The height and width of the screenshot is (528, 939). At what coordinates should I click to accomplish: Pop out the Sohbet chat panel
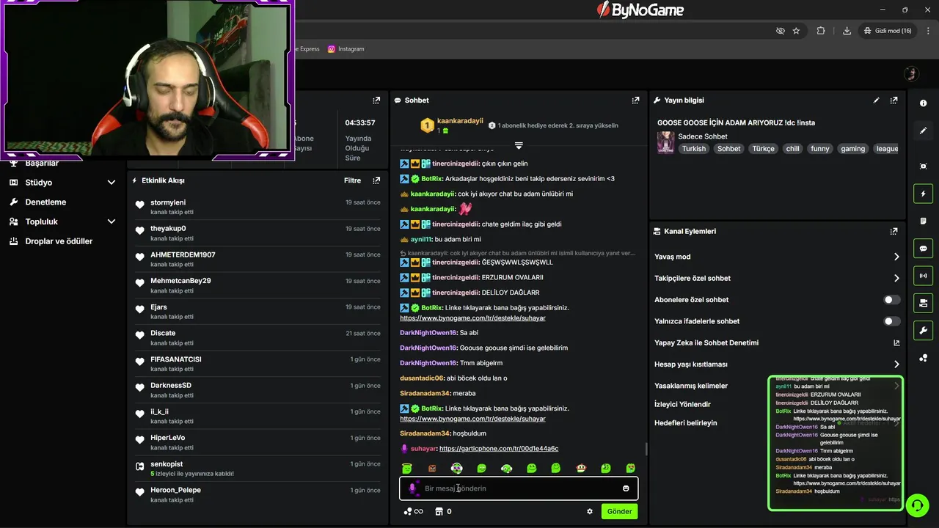[x=635, y=100]
